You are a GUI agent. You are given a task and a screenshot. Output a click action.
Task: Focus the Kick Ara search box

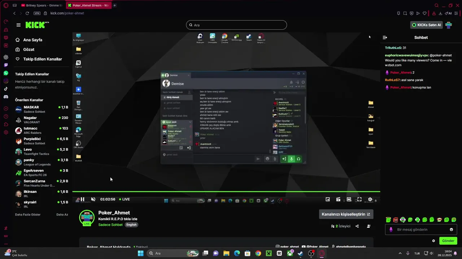(x=236, y=25)
